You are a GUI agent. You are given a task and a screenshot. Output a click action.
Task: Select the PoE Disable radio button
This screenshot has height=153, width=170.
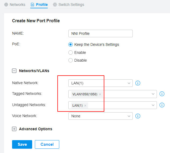(71, 60)
